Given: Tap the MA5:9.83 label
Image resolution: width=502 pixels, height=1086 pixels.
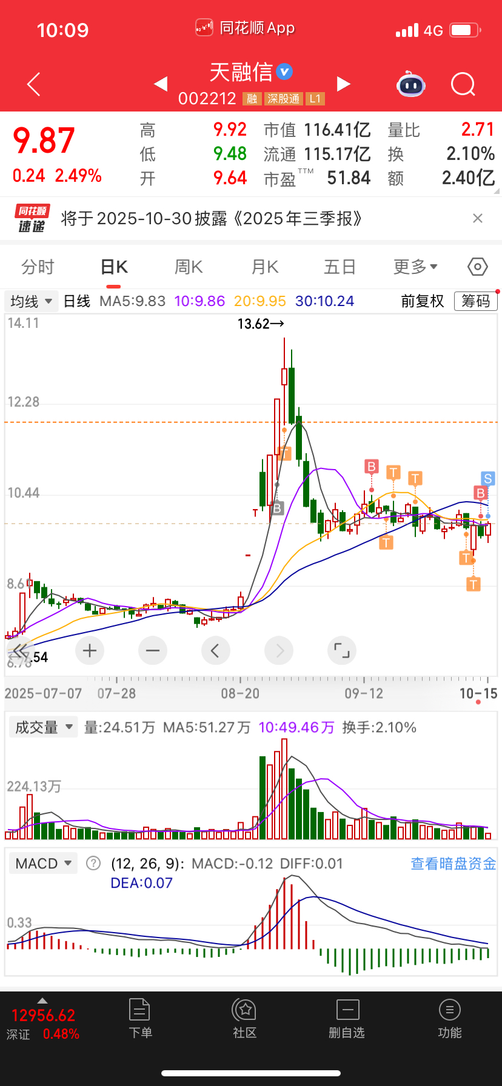Looking at the screenshot, I should (132, 301).
